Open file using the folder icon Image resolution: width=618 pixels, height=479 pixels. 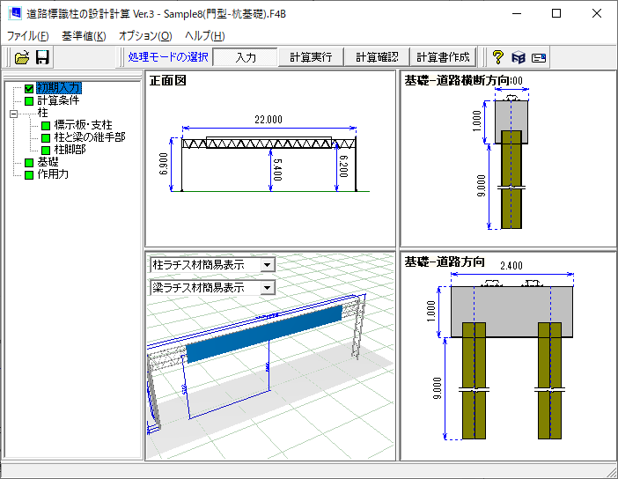pyautogui.click(x=22, y=57)
